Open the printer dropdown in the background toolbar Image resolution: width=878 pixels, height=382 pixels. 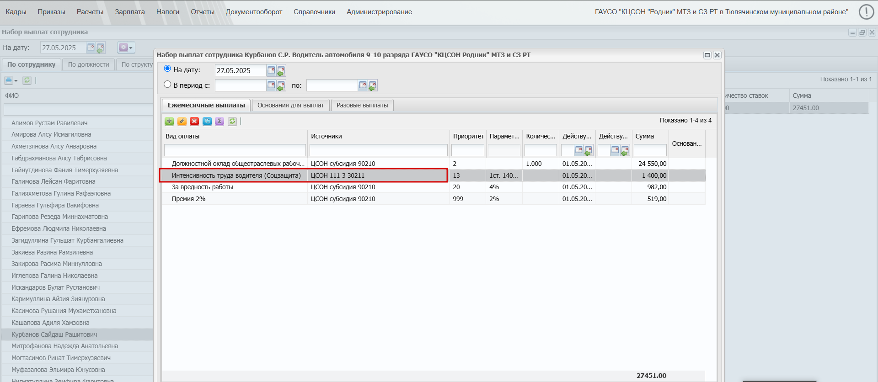[11, 80]
